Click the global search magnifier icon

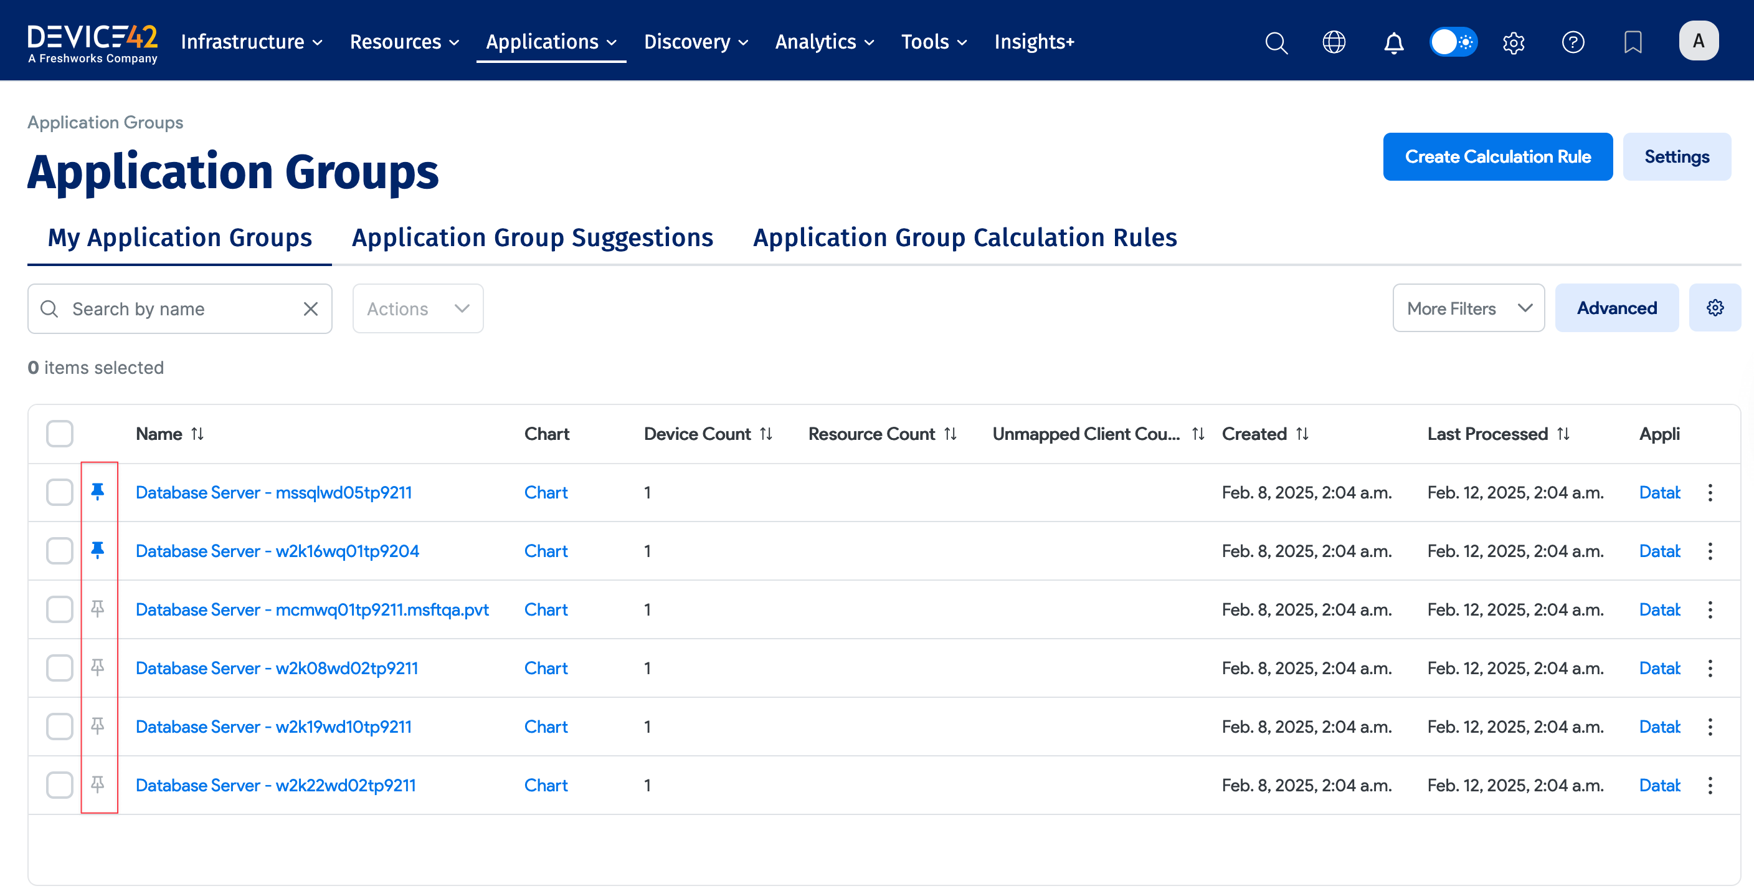pyautogui.click(x=1276, y=42)
